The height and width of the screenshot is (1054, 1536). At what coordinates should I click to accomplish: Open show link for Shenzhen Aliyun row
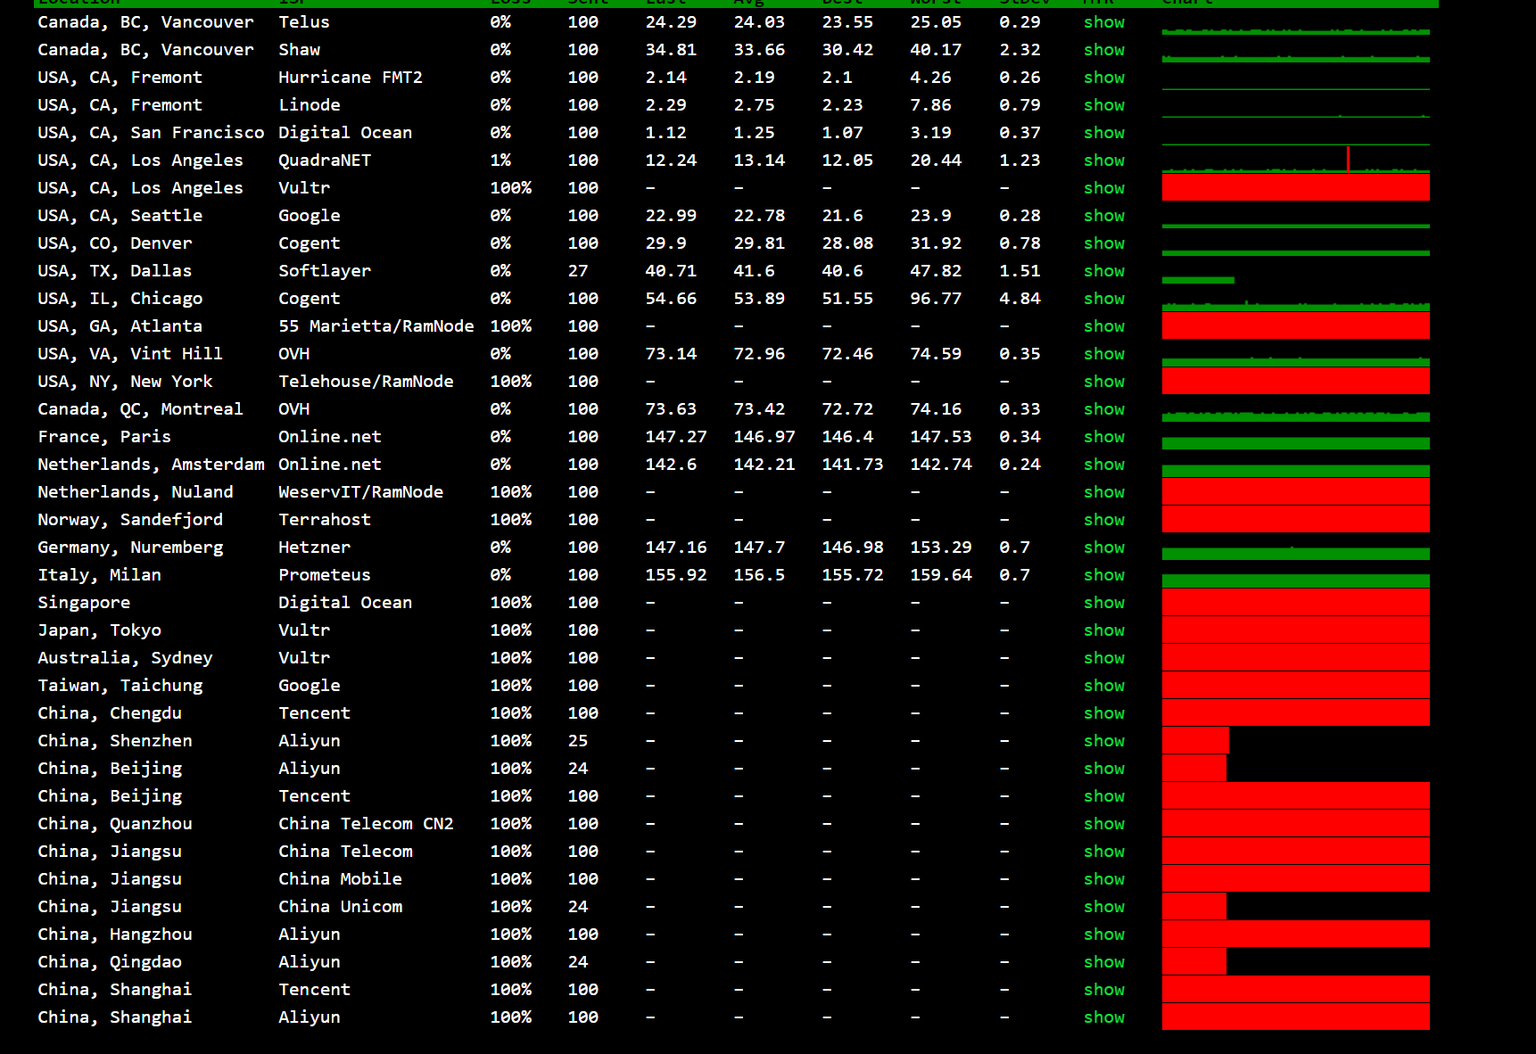[x=1103, y=741]
